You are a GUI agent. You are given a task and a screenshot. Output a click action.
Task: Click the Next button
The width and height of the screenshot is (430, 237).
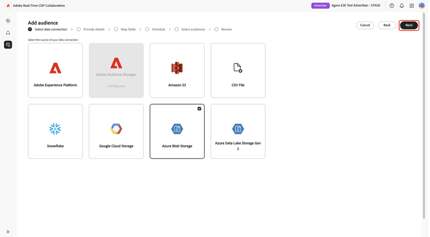pos(409,25)
